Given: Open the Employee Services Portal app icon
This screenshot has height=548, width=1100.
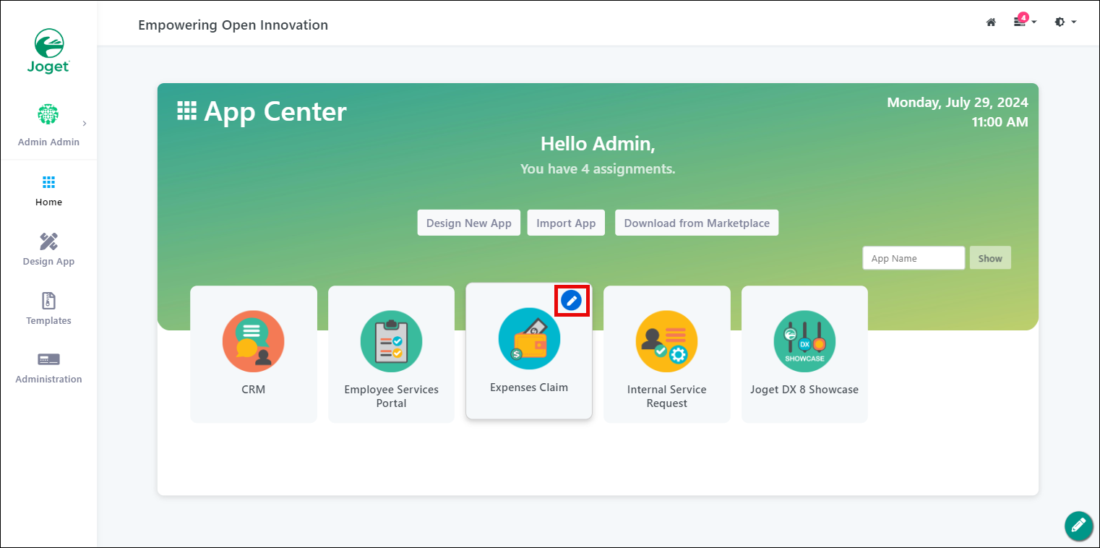Looking at the screenshot, I should [x=392, y=341].
